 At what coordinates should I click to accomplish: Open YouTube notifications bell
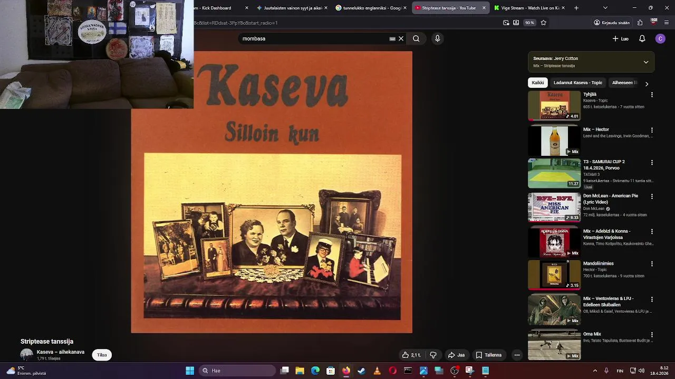(x=642, y=38)
